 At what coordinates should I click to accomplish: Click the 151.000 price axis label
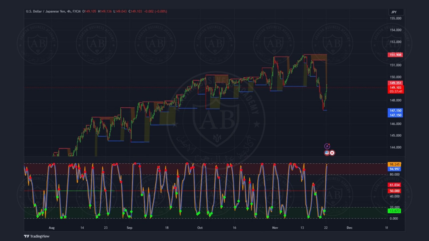click(x=396, y=65)
